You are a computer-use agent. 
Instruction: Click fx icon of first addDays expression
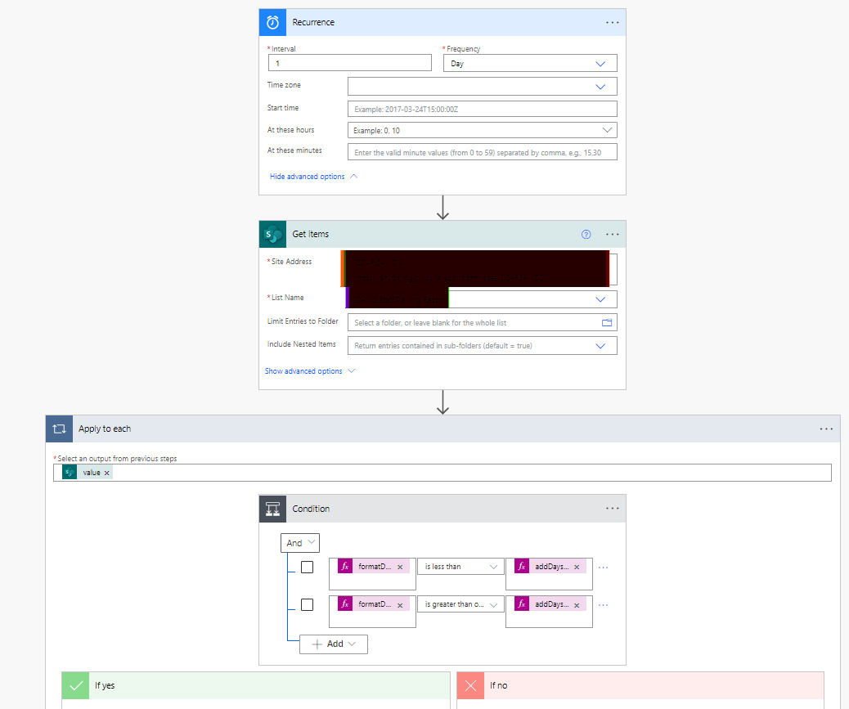[x=521, y=566]
